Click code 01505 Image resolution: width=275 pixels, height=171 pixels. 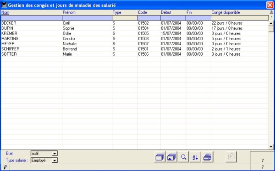pos(143,33)
